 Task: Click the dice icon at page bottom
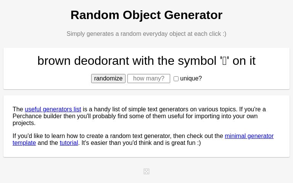(x=146, y=172)
